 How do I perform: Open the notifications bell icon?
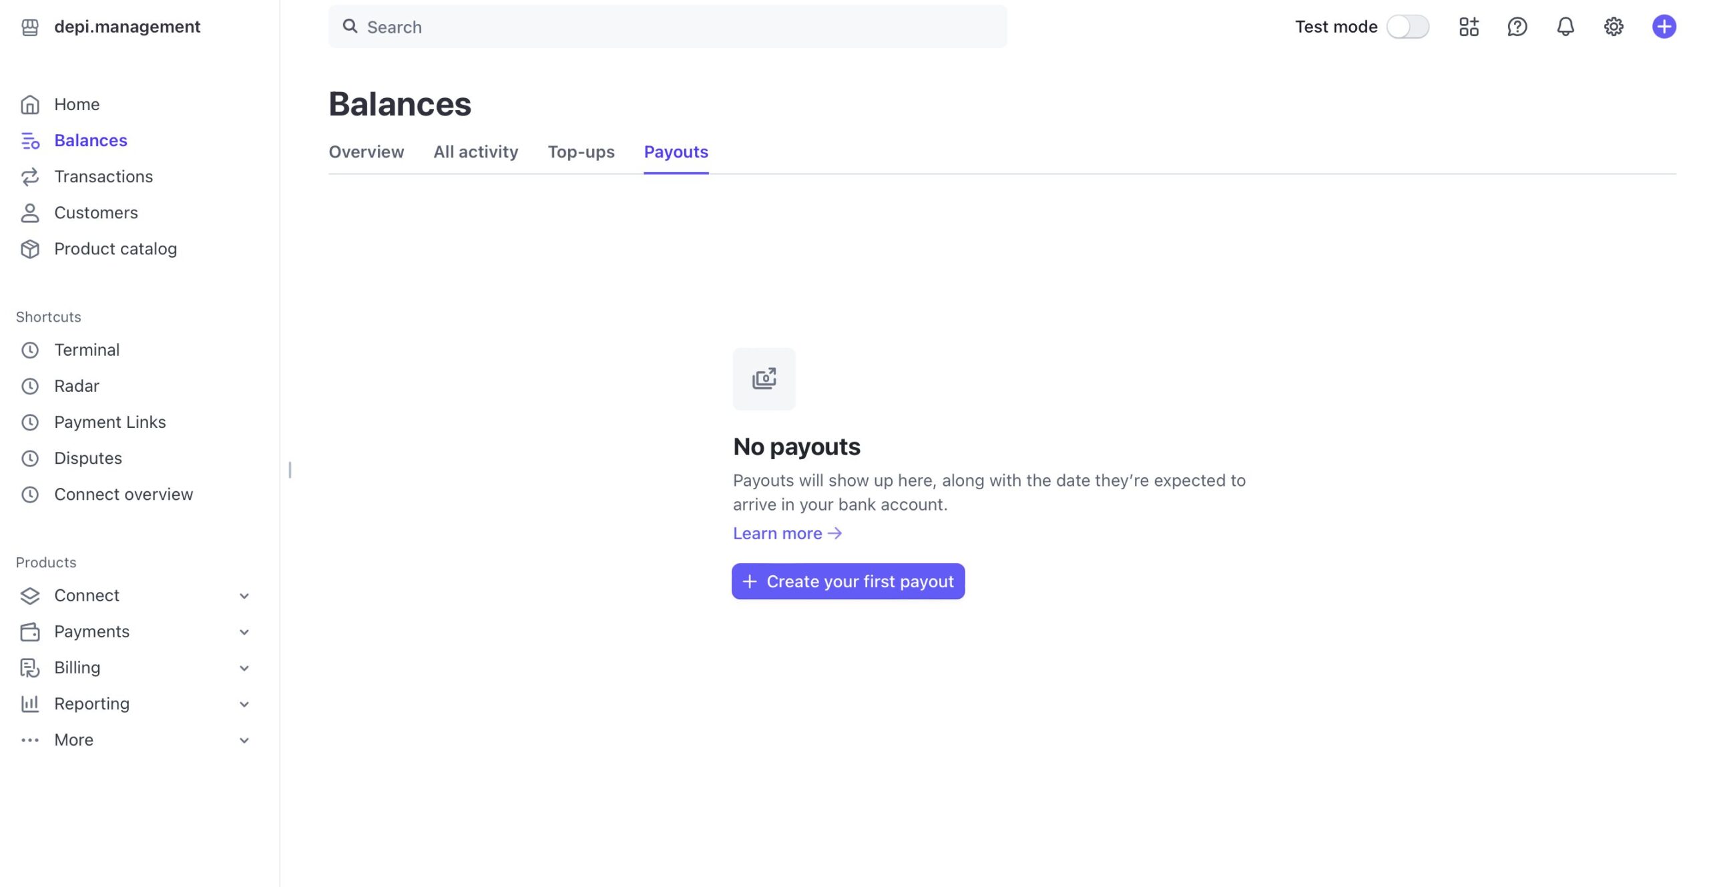tap(1565, 27)
